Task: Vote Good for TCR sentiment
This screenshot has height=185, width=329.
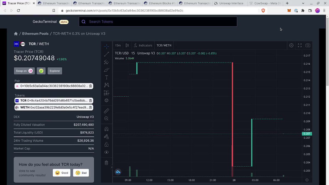Action: point(61,173)
